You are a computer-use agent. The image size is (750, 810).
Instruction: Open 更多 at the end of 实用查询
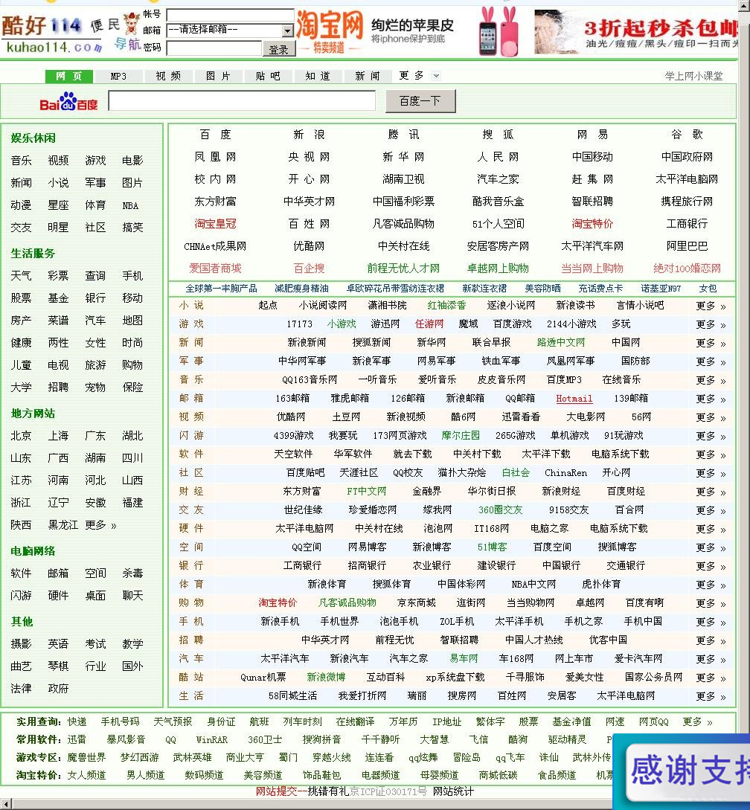(697, 722)
